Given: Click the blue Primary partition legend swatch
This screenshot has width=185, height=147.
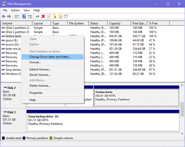Looking at the screenshot, I should tap(24, 138).
